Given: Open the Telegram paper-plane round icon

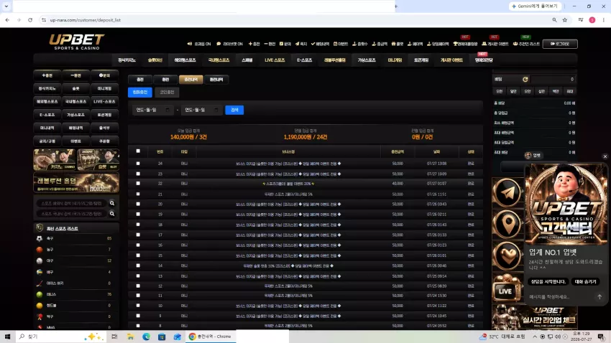Looking at the screenshot, I should point(507,192).
